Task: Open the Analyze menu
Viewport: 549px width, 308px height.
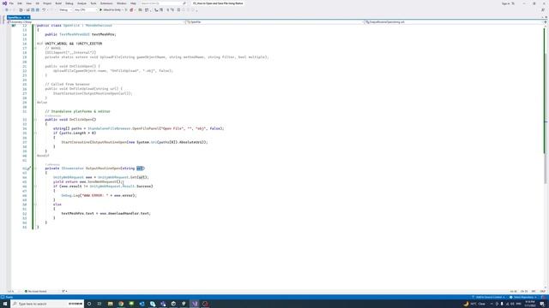Action: [81, 3]
